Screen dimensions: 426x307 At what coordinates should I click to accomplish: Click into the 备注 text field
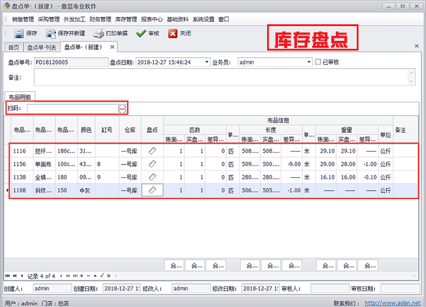(219, 77)
